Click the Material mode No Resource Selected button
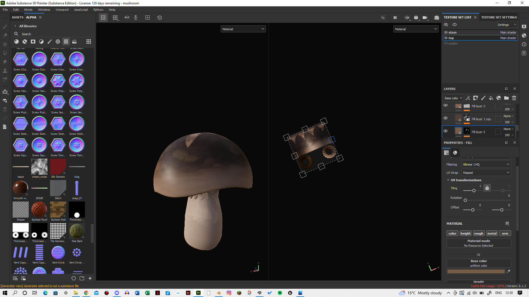Image resolution: width=529 pixels, height=297 pixels. 479,243
